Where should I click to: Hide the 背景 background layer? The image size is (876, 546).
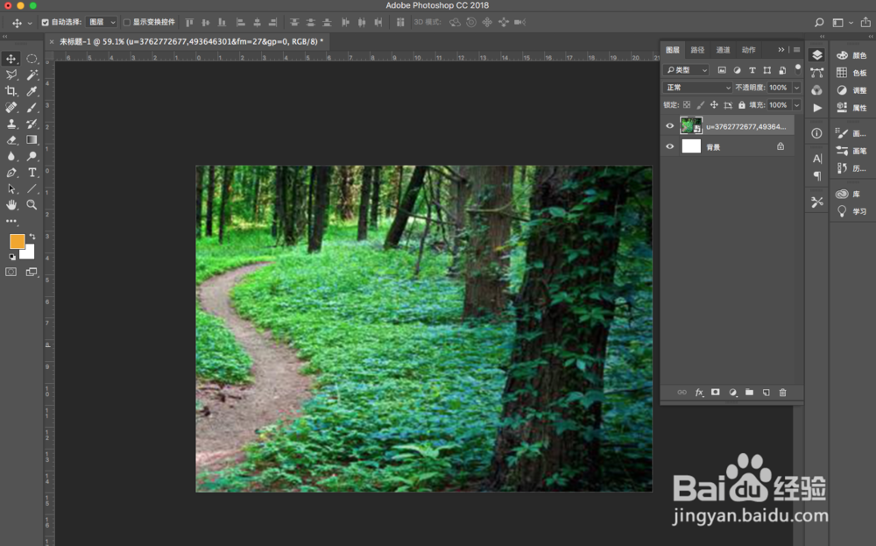pyautogui.click(x=670, y=147)
